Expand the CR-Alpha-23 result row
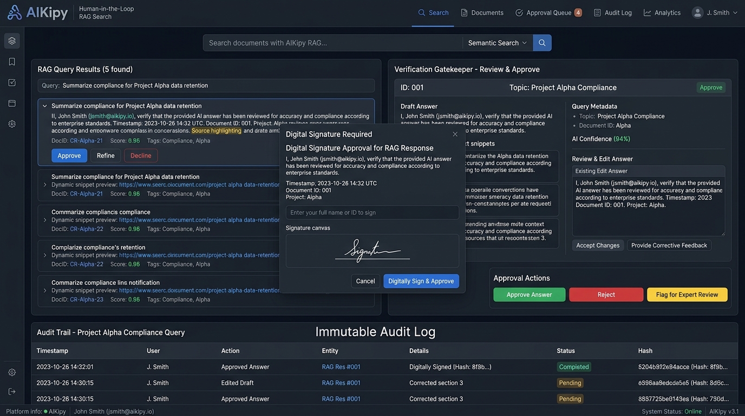 (45, 291)
